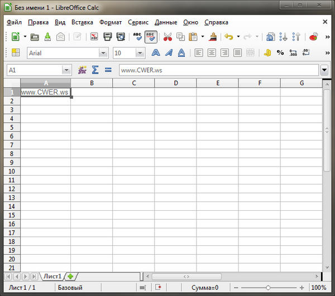Select the Лист1 sheet tab
The image size is (335, 296).
pos(52,276)
